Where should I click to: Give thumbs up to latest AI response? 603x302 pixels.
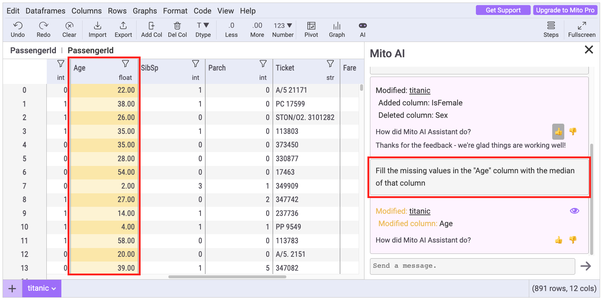[x=558, y=240]
